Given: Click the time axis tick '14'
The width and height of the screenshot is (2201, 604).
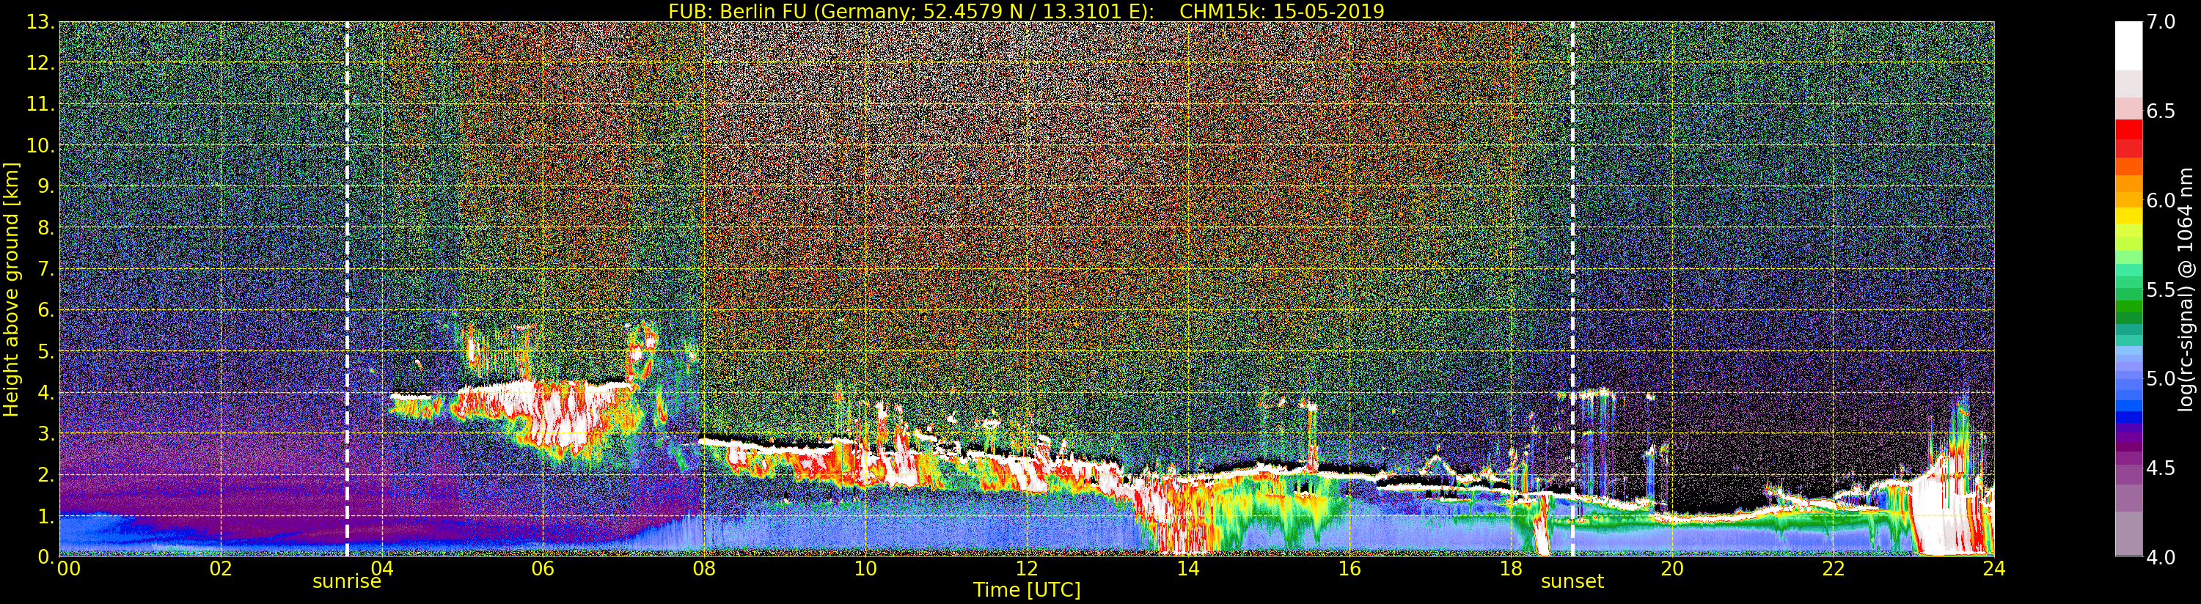Looking at the screenshot, I should coord(1188,568).
